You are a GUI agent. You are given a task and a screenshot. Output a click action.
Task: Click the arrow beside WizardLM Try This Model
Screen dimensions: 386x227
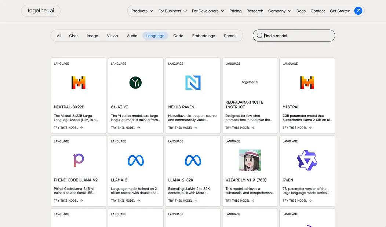[x=253, y=201]
